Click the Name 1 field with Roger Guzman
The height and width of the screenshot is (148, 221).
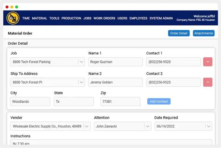click(x=115, y=62)
